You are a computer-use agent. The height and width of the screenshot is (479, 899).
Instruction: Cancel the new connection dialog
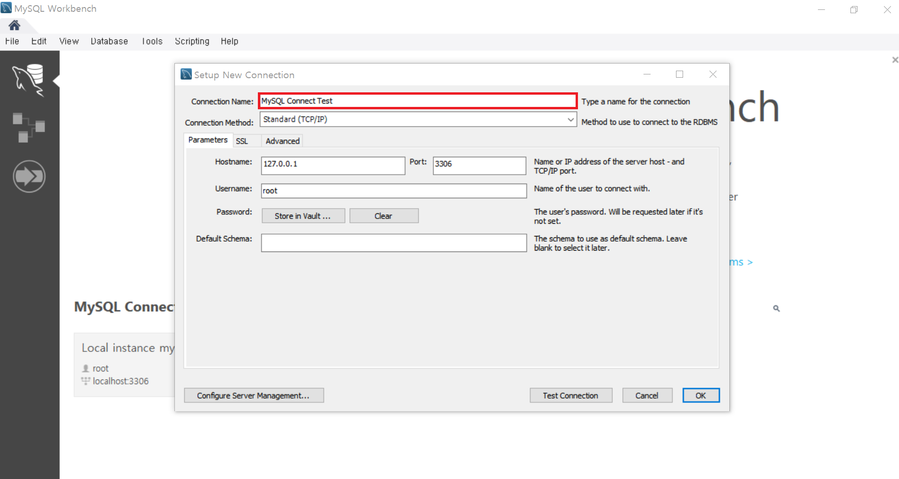point(647,396)
